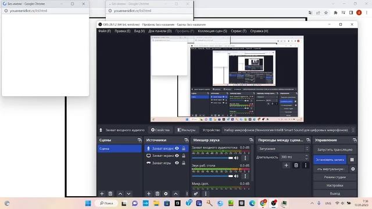Click Остановить запись button

click(x=330, y=160)
